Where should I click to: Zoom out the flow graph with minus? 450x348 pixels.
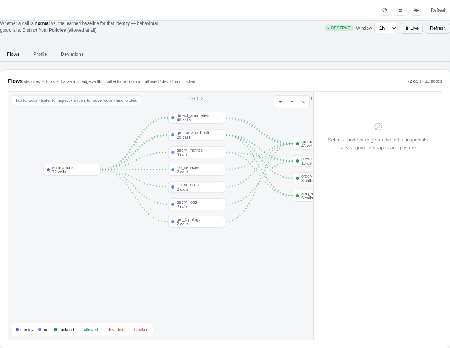pyautogui.click(x=292, y=102)
